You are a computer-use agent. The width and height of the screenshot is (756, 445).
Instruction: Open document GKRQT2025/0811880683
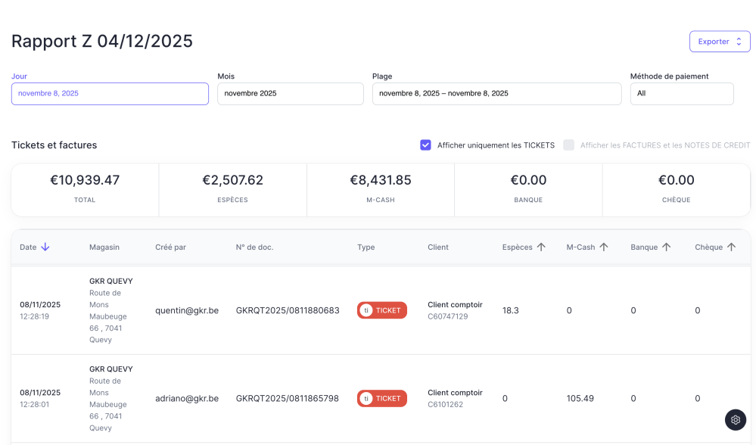coord(288,310)
